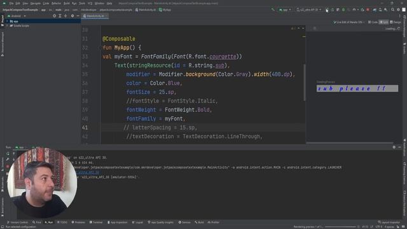
Task: Open the TODO tool window
Action: 62,222
